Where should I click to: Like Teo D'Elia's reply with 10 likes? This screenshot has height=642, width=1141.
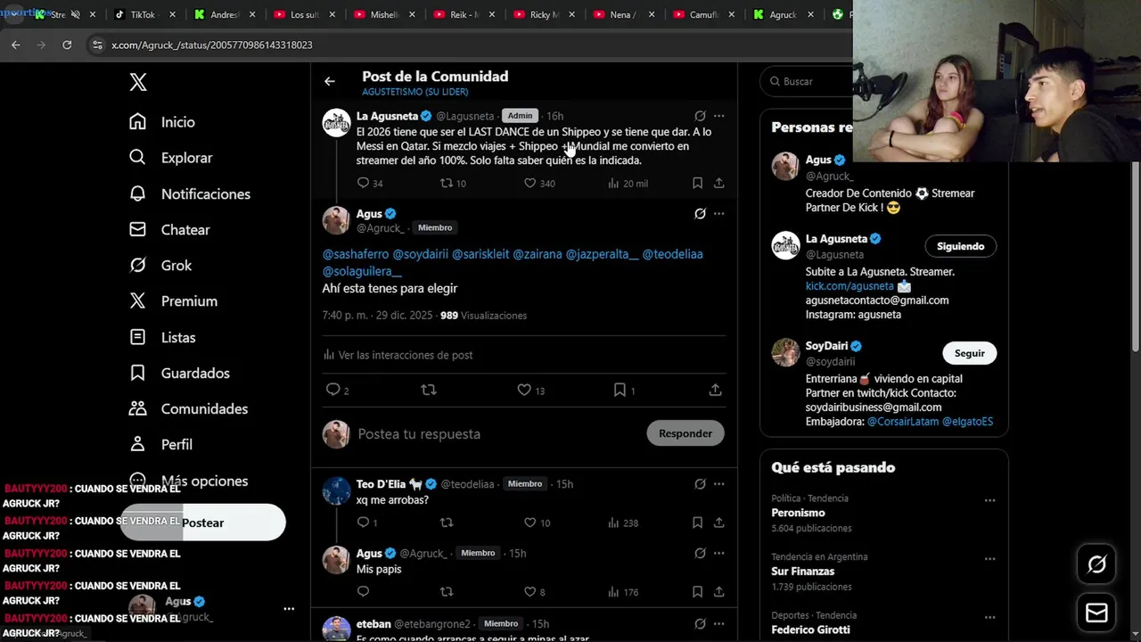click(537, 523)
